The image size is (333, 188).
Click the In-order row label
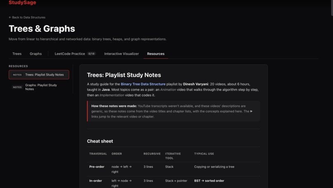95,181
